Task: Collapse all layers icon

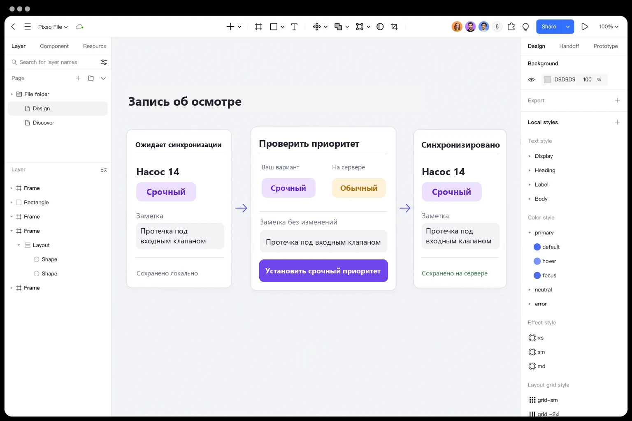Action: 104,170
